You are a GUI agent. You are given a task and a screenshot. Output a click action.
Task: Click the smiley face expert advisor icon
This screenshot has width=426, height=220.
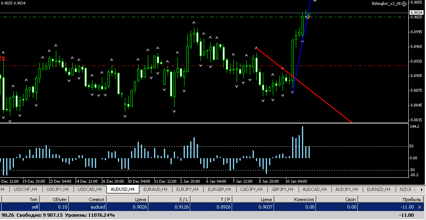(404, 4)
